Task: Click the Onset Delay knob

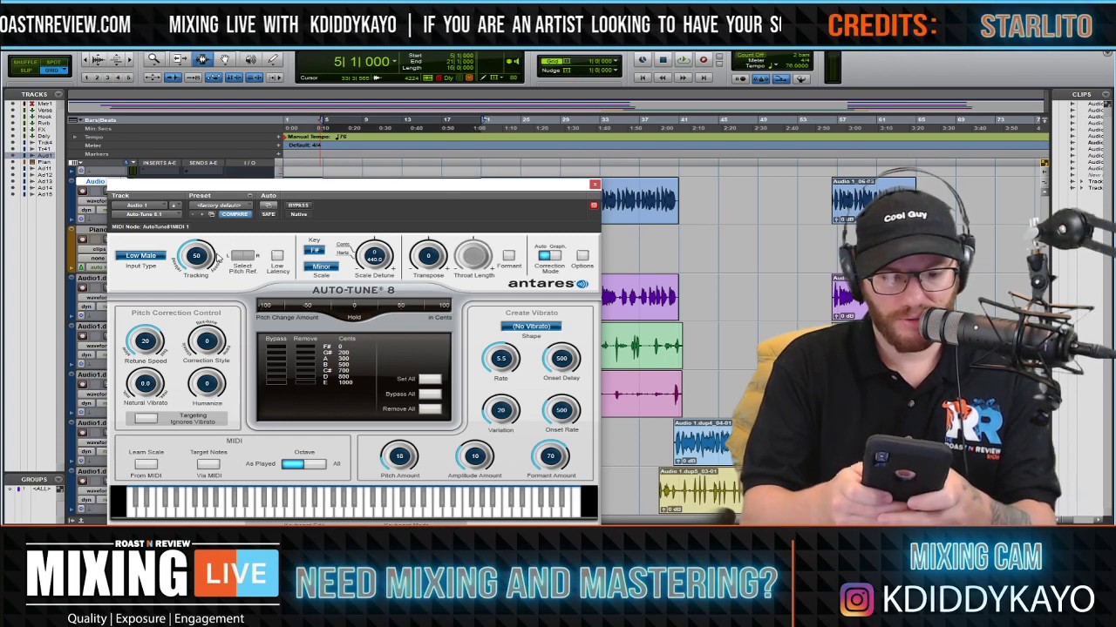Action: (561, 358)
